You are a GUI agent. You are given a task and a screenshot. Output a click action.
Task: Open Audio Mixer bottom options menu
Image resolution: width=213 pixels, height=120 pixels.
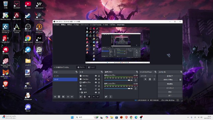point(110,97)
